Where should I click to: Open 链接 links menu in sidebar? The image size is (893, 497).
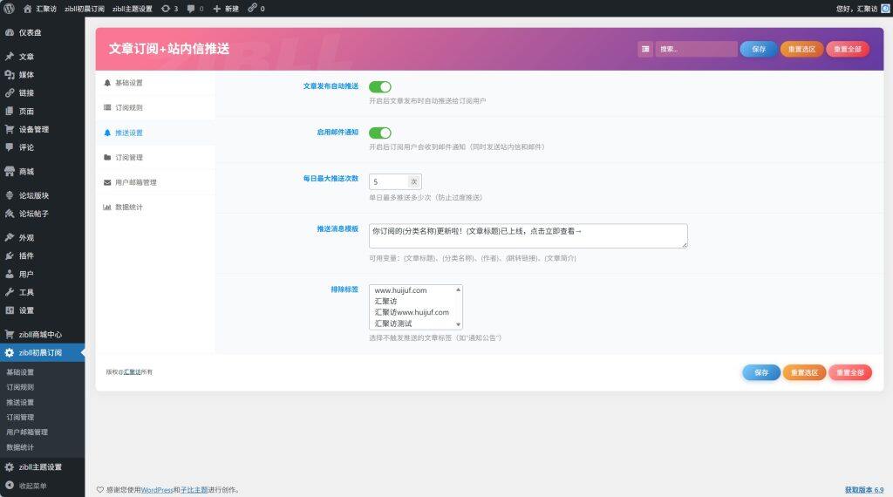click(42, 92)
